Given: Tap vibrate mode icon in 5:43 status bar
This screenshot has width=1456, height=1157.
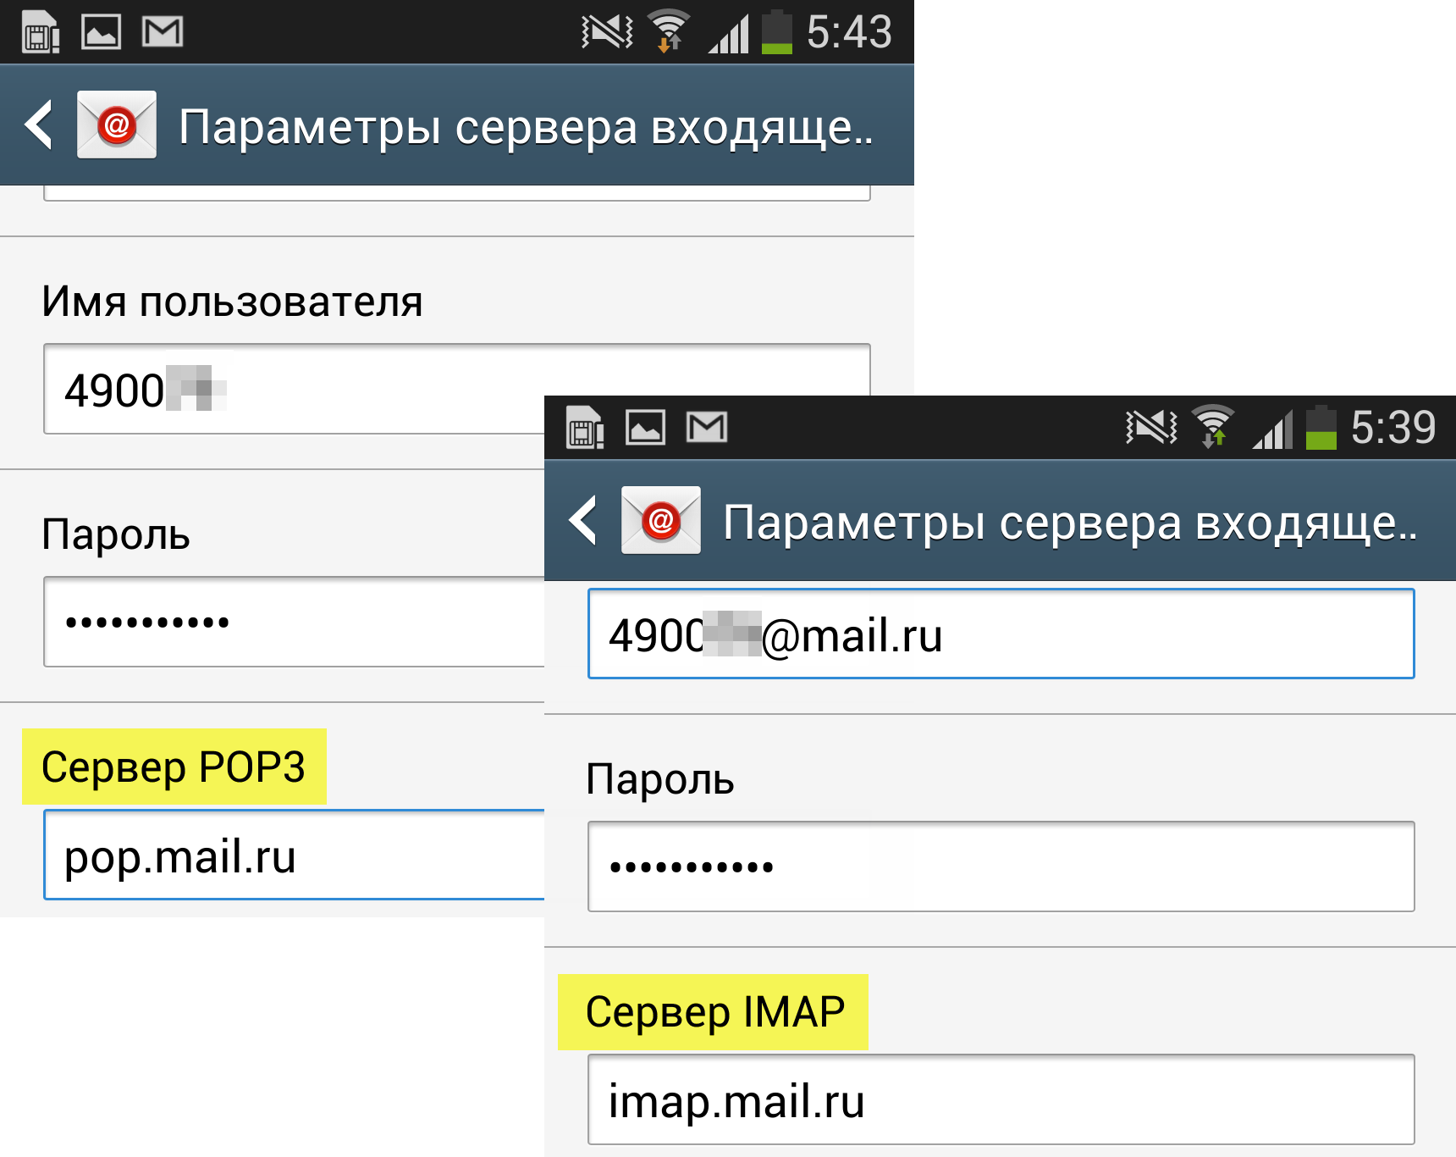Looking at the screenshot, I should [607, 32].
